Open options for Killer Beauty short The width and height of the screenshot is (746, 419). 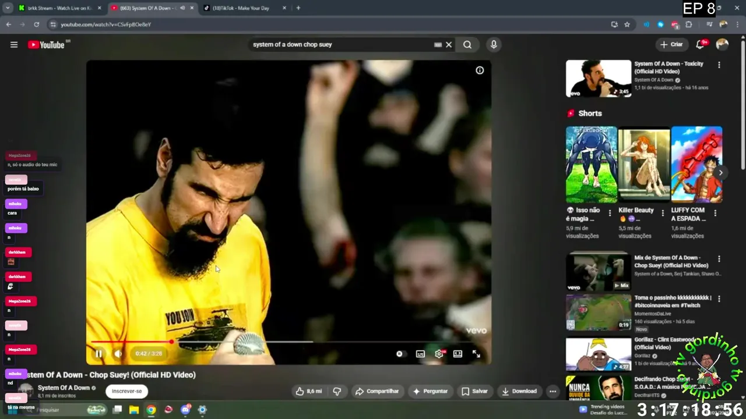(x=662, y=213)
